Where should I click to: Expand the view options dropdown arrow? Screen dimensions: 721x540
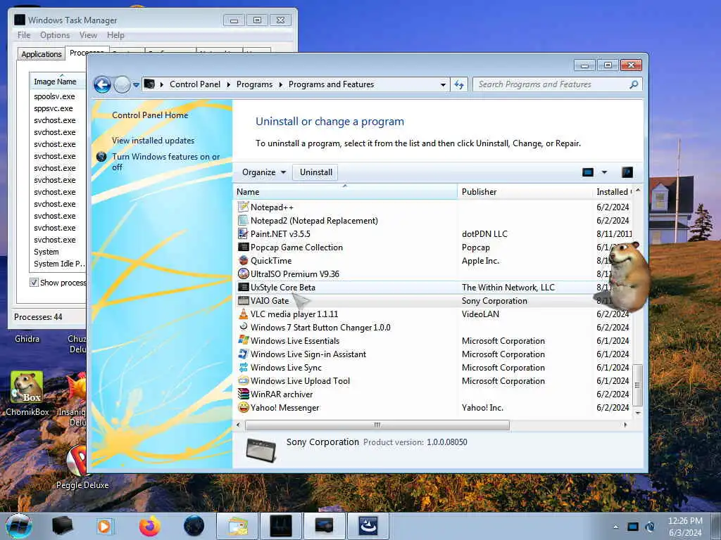[x=604, y=172]
